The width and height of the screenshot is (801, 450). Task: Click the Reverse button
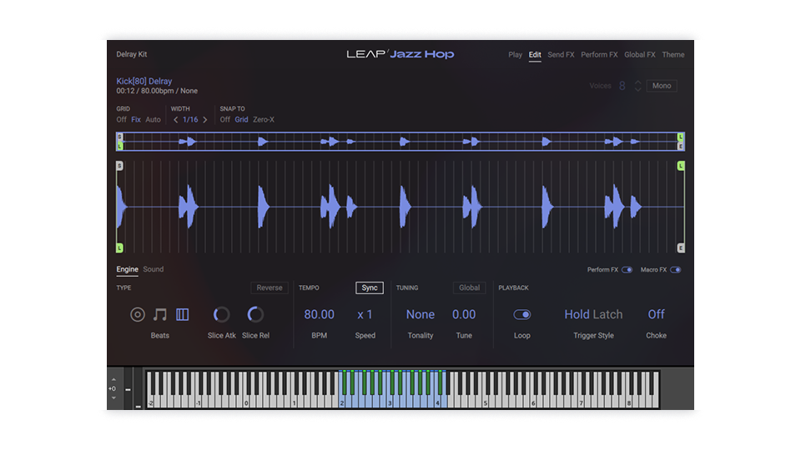[x=270, y=288]
